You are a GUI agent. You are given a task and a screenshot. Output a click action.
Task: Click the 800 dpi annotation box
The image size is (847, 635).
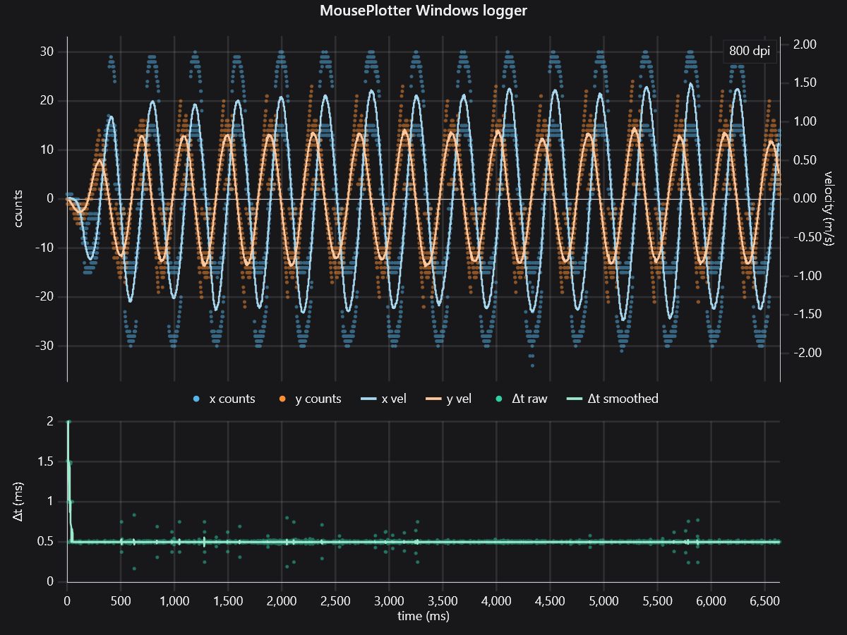click(x=750, y=52)
